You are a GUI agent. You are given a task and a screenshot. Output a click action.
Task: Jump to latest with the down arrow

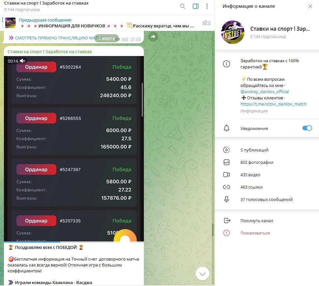(x=202, y=274)
